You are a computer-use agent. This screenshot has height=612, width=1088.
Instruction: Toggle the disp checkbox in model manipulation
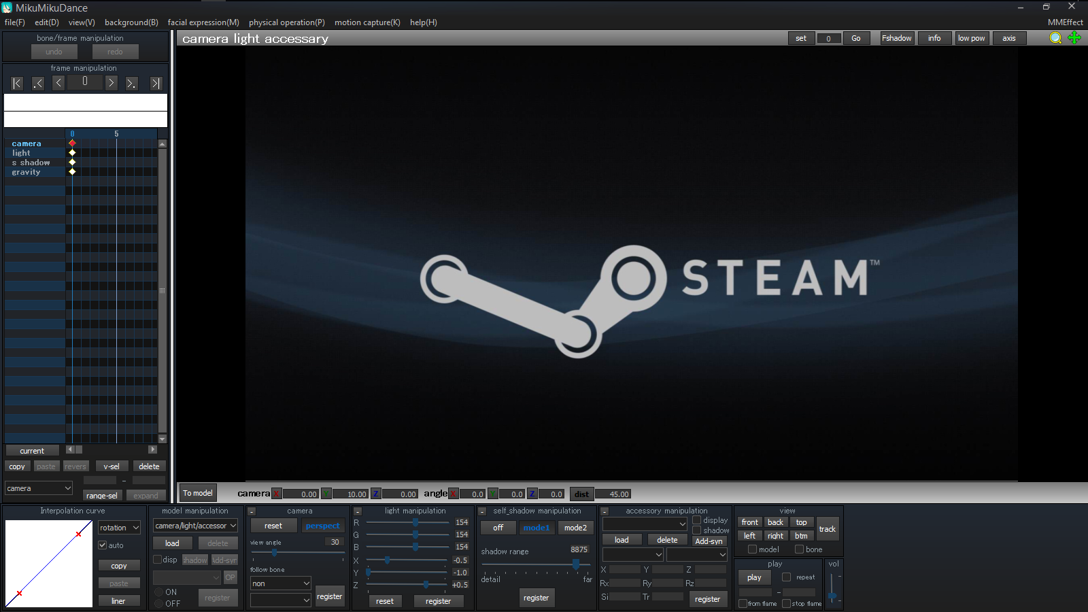pos(157,560)
